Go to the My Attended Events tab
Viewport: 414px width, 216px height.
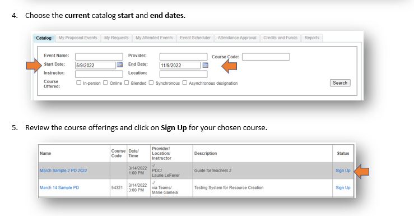pos(154,38)
